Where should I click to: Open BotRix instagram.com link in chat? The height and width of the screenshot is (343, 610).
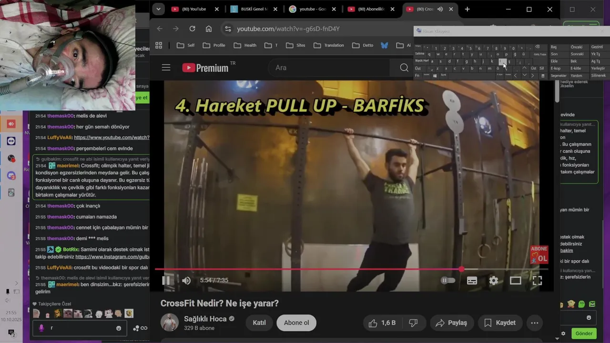[x=112, y=257]
